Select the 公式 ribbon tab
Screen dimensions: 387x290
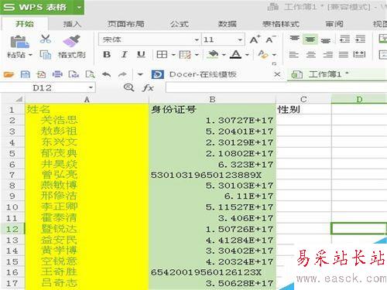point(180,24)
